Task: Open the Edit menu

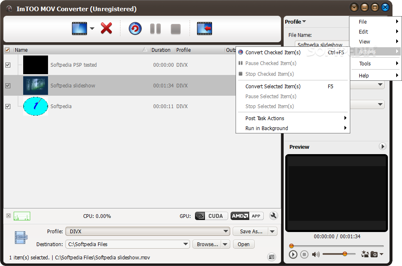Action: tap(375, 31)
